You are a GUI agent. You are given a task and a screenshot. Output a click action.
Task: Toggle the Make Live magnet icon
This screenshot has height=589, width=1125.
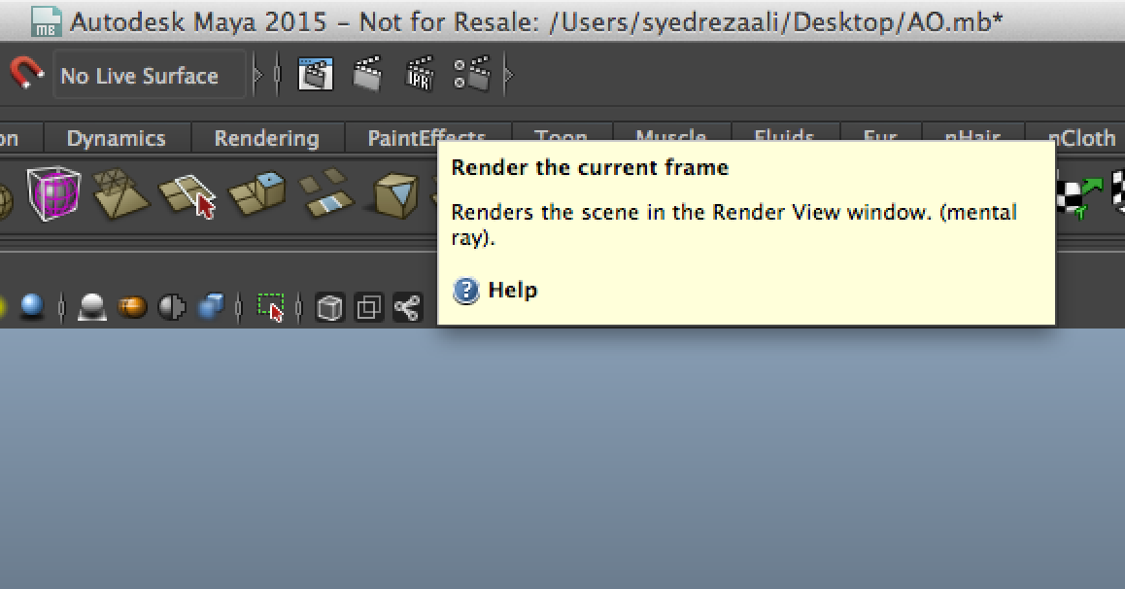pyautogui.click(x=26, y=74)
